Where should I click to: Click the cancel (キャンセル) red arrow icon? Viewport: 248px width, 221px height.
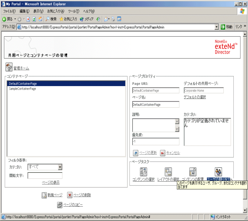click(x=163, y=153)
